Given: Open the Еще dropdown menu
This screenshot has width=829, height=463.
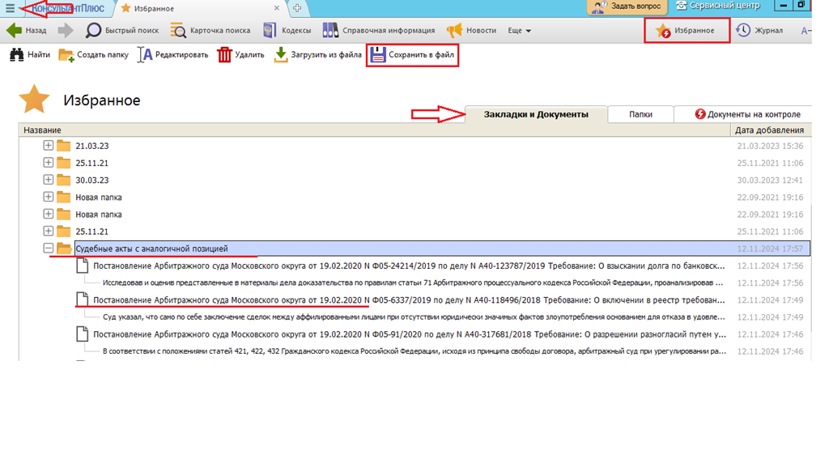Looking at the screenshot, I should pyautogui.click(x=519, y=31).
